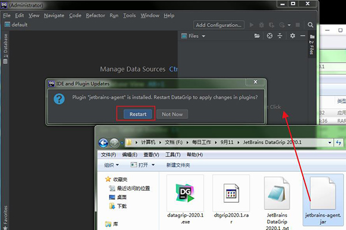The image size is (346, 230).
Task: Open the View menu in DataGrip
Action: pos(34,16)
